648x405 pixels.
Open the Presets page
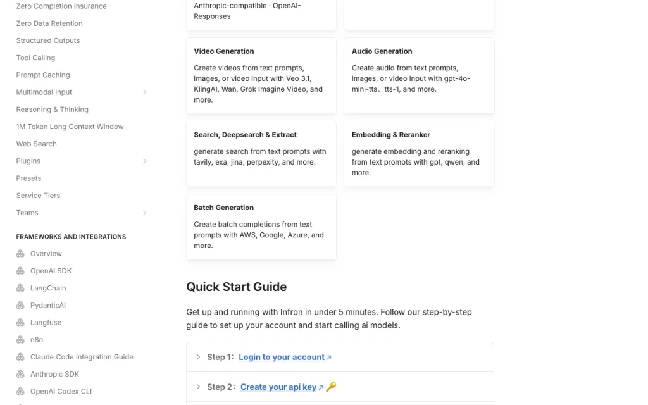point(28,178)
